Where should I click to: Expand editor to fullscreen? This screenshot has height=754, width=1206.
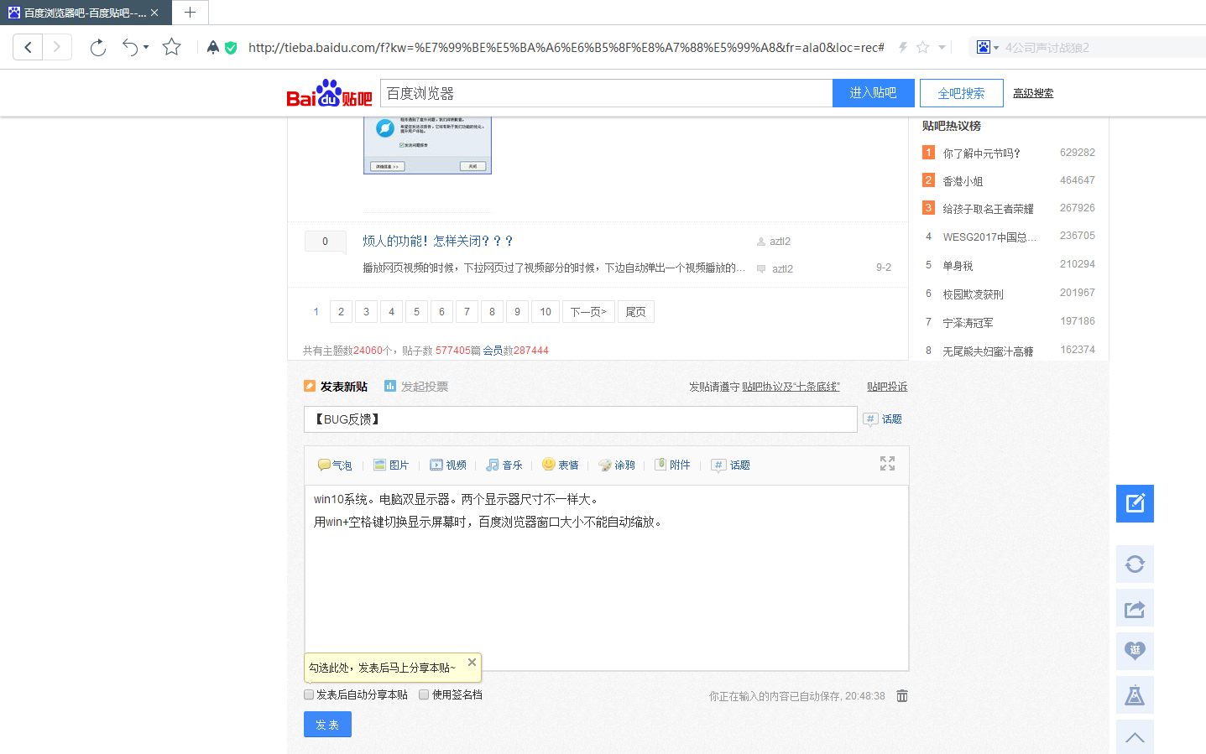click(887, 464)
